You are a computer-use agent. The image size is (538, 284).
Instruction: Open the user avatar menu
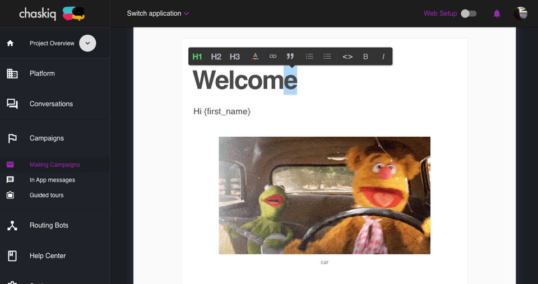[x=521, y=13]
